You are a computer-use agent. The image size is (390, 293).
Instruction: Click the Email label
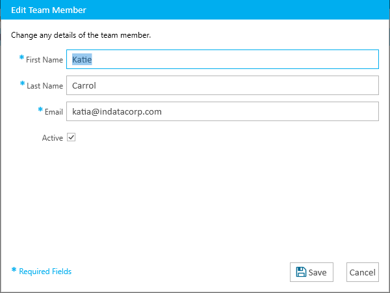point(54,111)
